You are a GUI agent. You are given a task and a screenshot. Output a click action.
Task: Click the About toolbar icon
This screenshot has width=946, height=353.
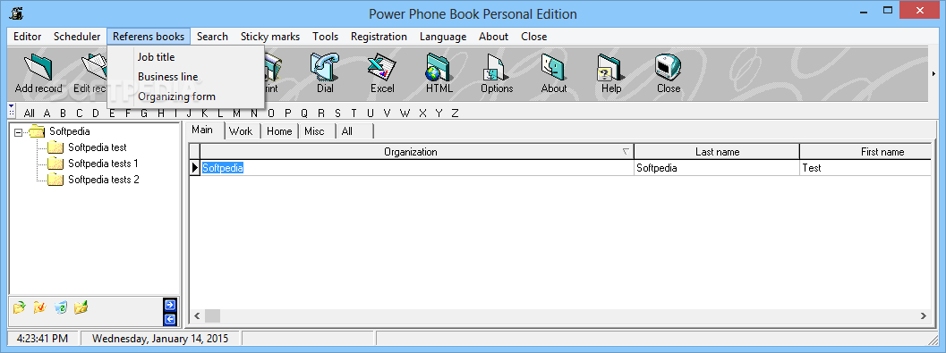coord(554,66)
